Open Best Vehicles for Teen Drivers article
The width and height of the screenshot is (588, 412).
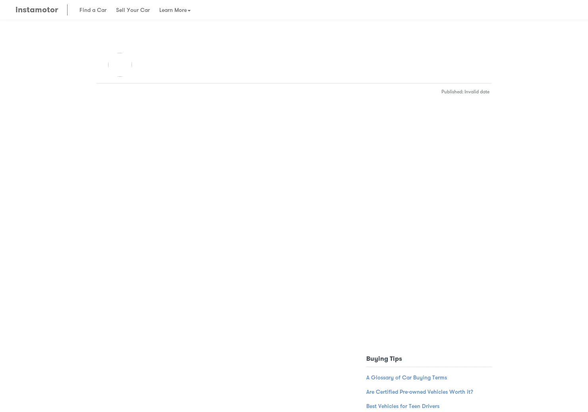402,406
